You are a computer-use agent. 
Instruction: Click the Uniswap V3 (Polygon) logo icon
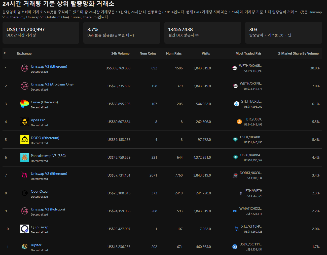(x=25, y=211)
